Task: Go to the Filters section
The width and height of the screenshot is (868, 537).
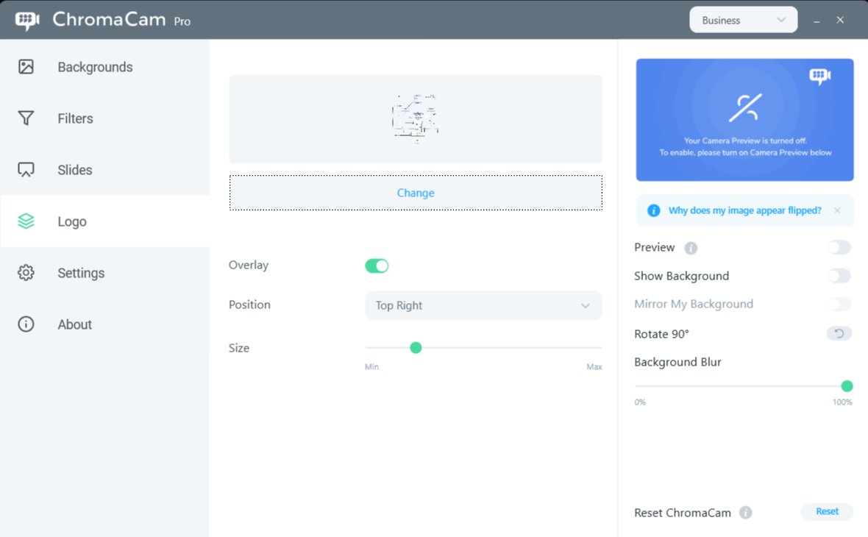Action: point(105,118)
